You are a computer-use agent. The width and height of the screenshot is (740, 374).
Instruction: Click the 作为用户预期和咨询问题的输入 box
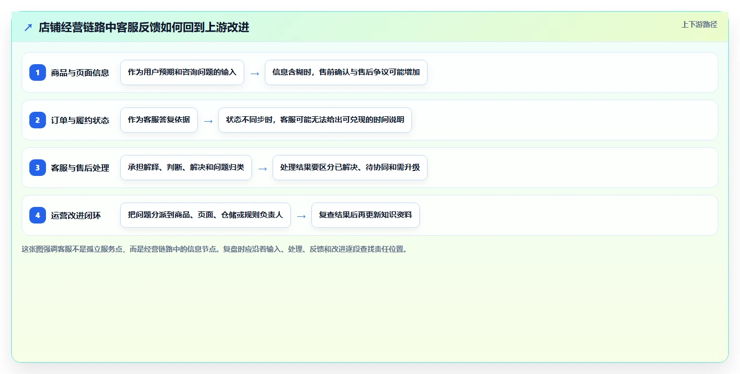[x=182, y=72]
